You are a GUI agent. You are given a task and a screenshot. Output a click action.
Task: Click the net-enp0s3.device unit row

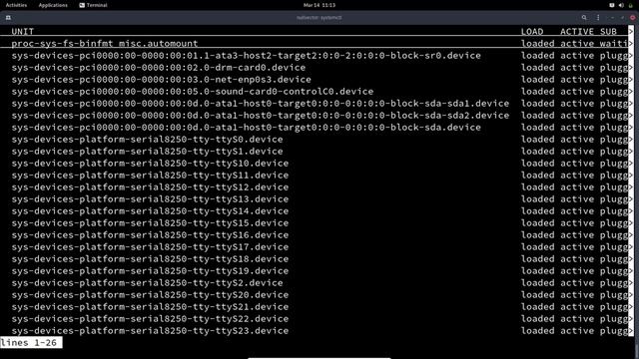162,80
